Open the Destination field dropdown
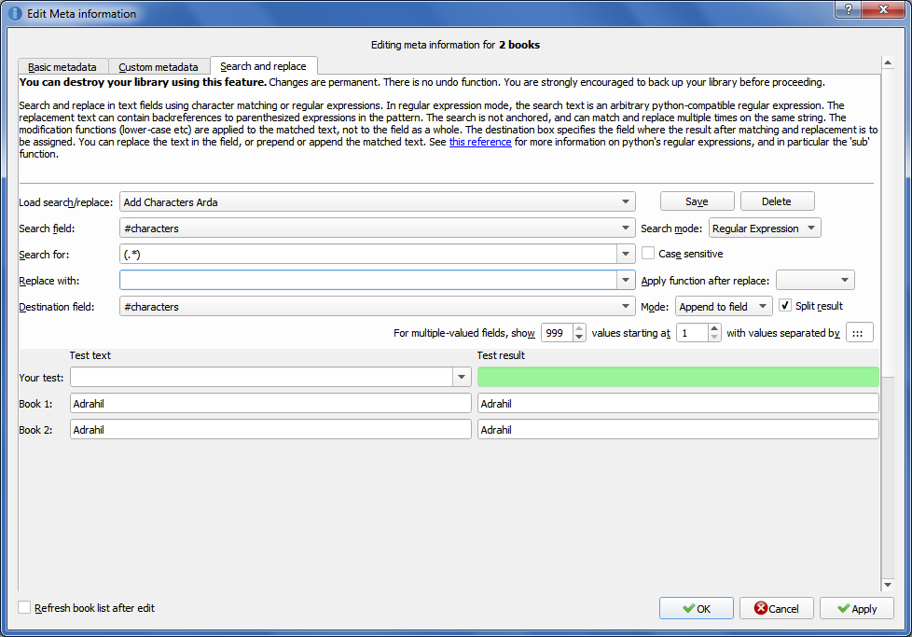The image size is (912, 637). click(377, 307)
